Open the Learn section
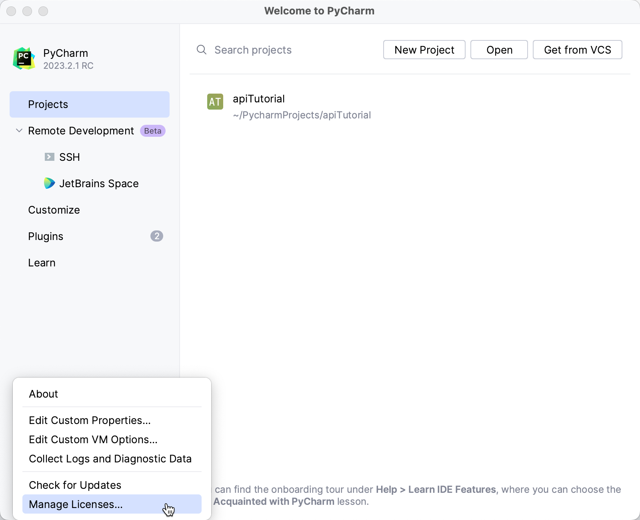Screen dimensions: 640x520 click(42, 262)
